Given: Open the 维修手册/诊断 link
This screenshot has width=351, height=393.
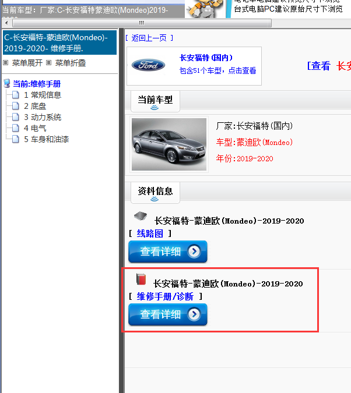Looking at the screenshot, I should pyautogui.click(x=165, y=296).
